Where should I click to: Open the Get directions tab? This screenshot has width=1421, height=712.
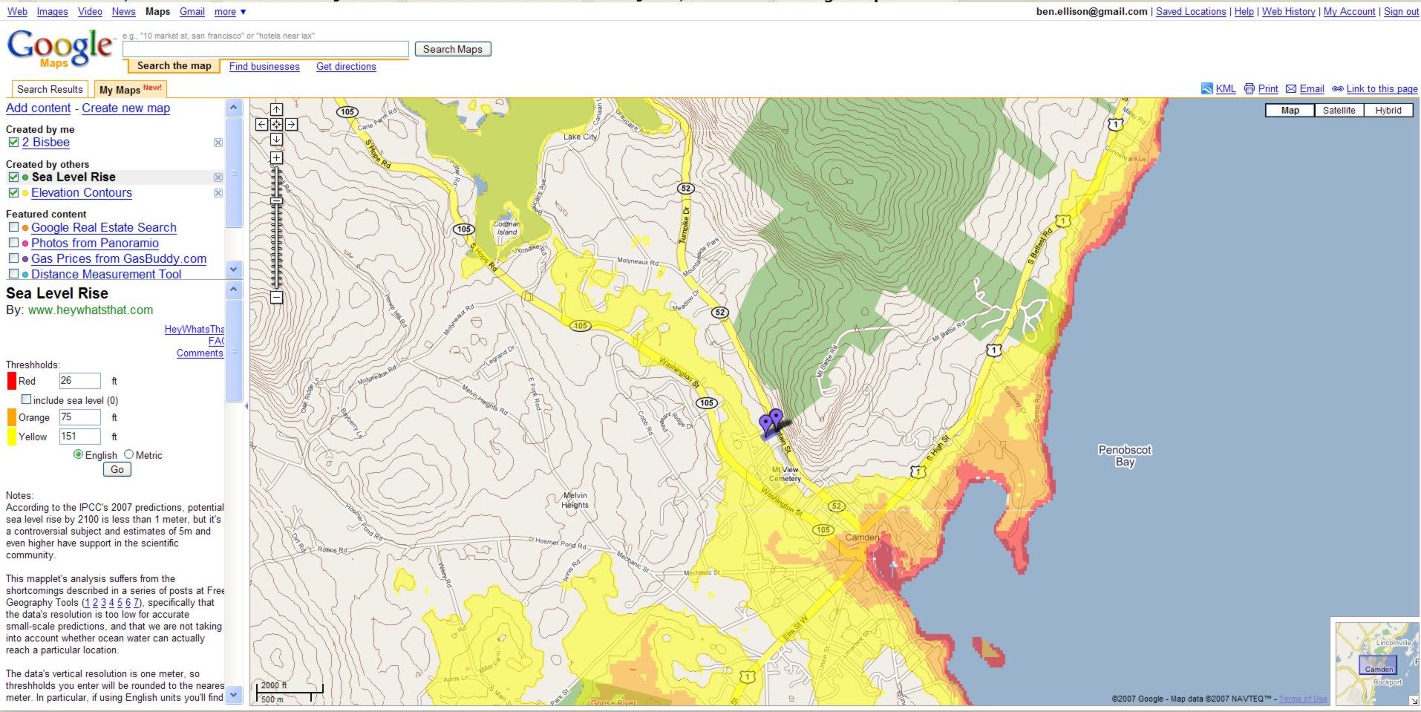[x=346, y=66]
